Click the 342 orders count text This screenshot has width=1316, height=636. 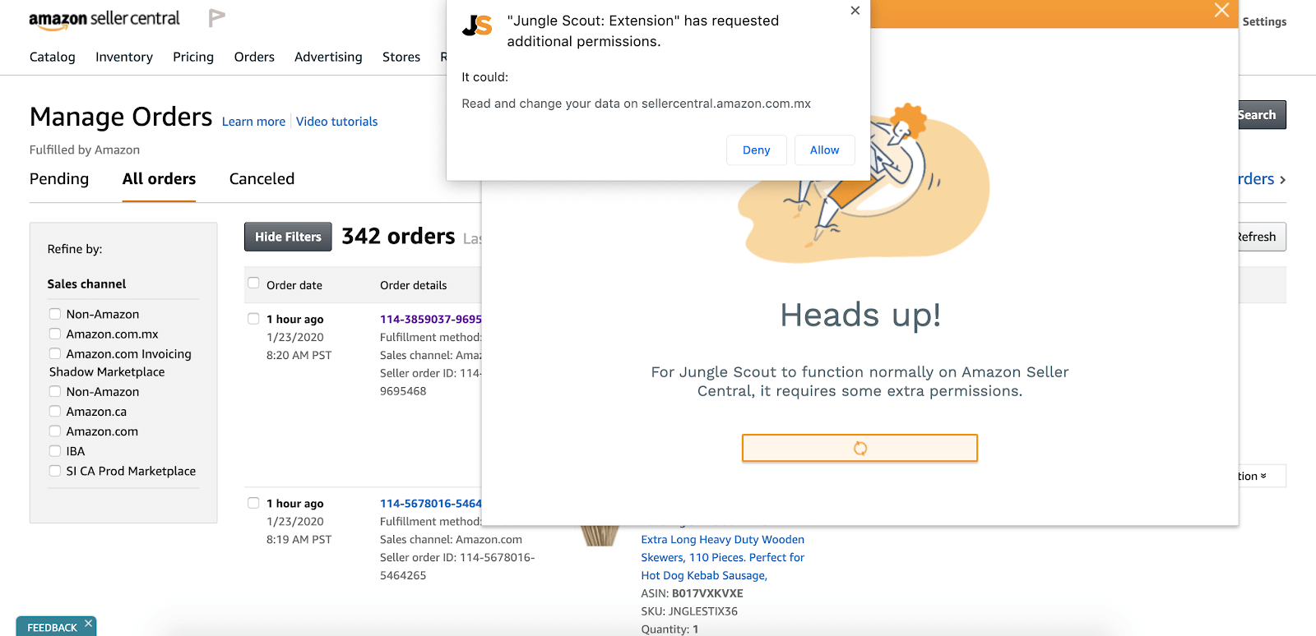[398, 237]
